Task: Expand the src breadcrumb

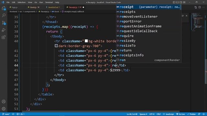Action: click(x=21, y=12)
